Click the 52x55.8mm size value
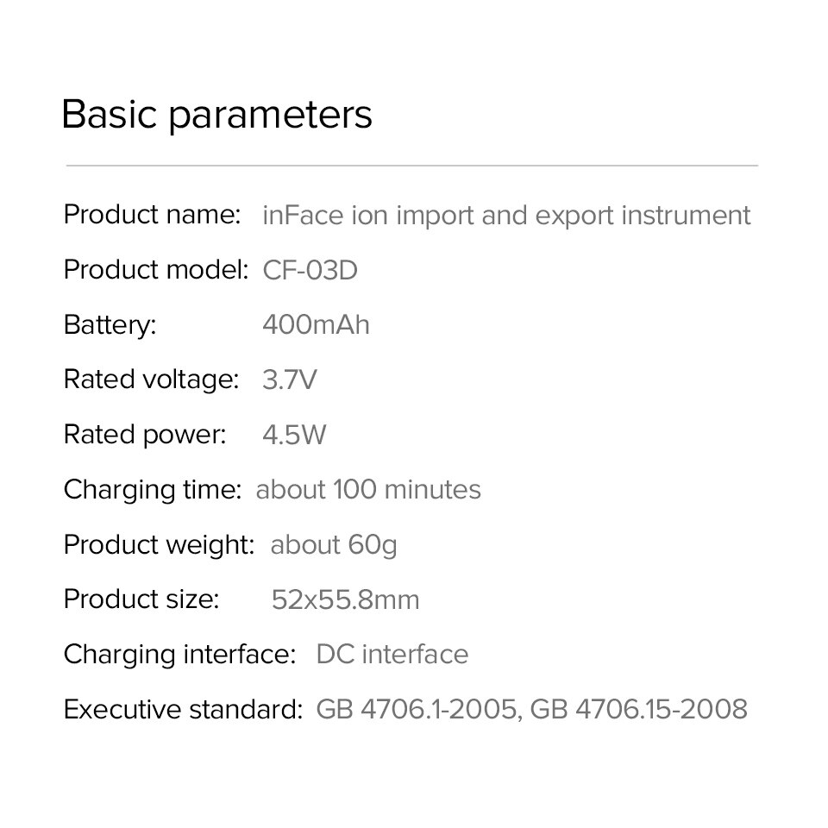 345,600
